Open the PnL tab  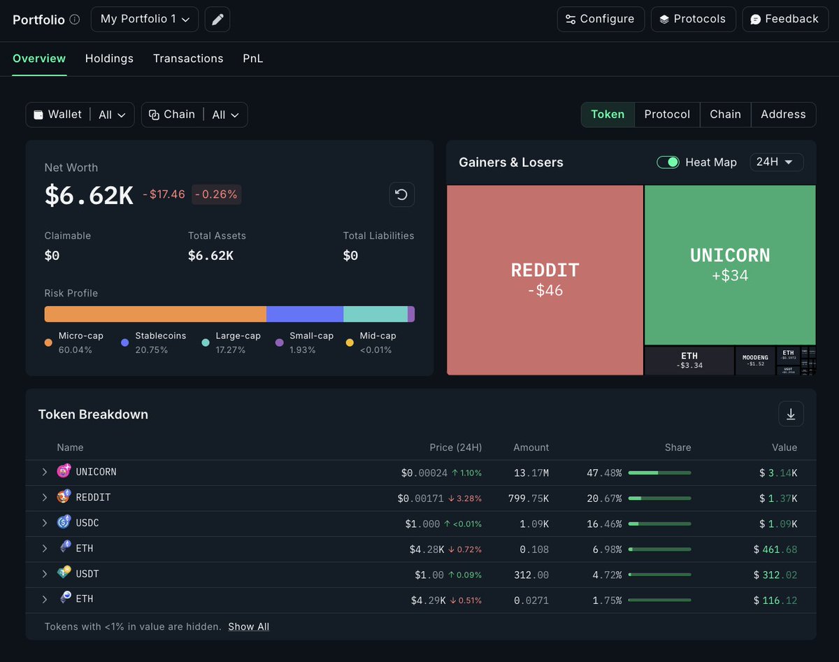pos(253,59)
